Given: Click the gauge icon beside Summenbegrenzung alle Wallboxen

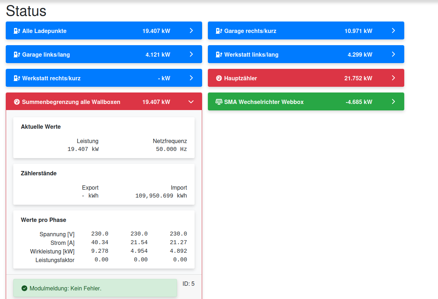Looking at the screenshot, I should pyautogui.click(x=17, y=102).
